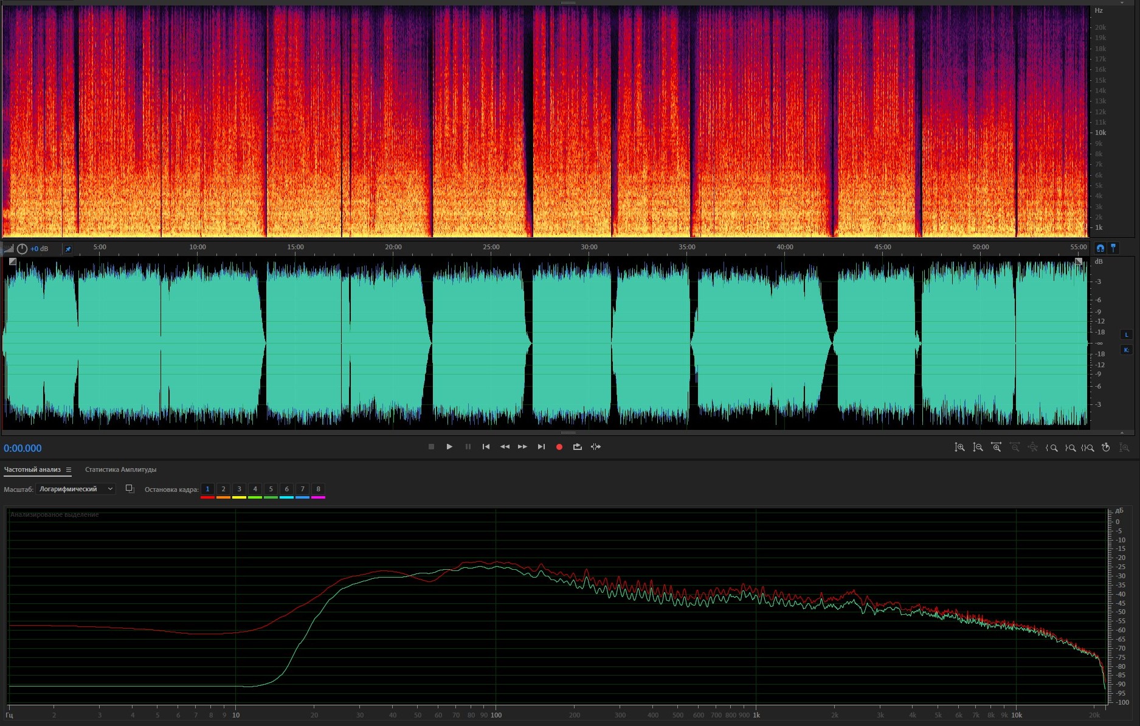Click hold frame button 8
Image resolution: width=1140 pixels, height=726 pixels.
click(x=318, y=489)
